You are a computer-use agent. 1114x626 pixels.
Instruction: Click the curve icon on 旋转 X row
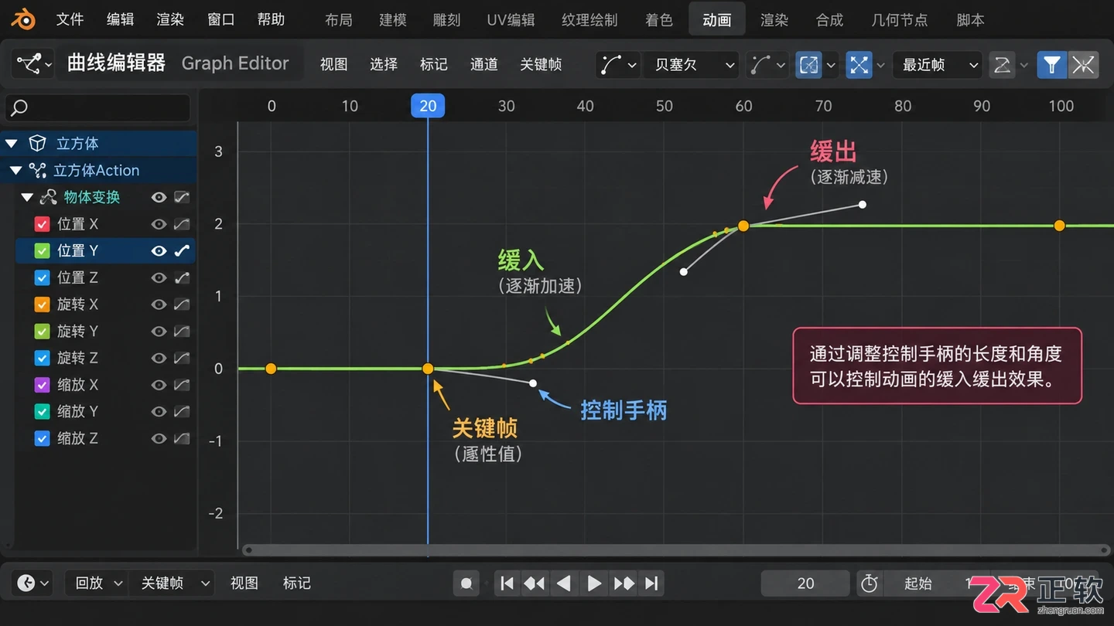tap(182, 304)
